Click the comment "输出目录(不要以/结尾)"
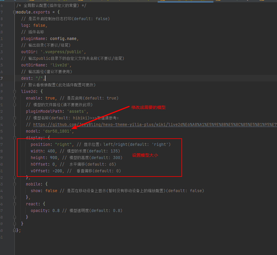The height and width of the screenshot is (255, 277). [x=49, y=45]
